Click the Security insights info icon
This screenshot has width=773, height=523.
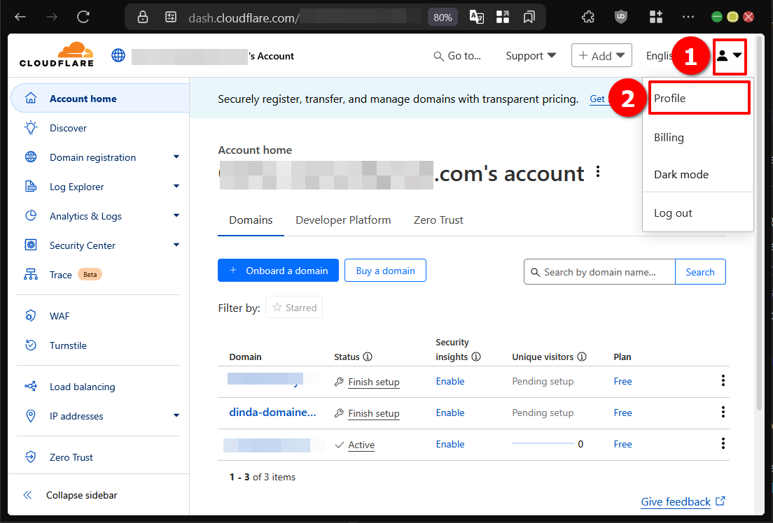click(x=475, y=357)
